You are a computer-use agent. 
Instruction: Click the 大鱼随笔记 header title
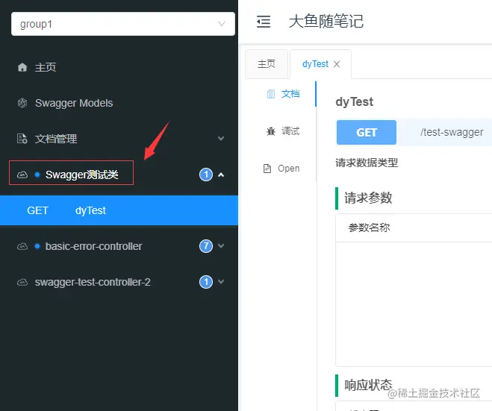point(326,22)
